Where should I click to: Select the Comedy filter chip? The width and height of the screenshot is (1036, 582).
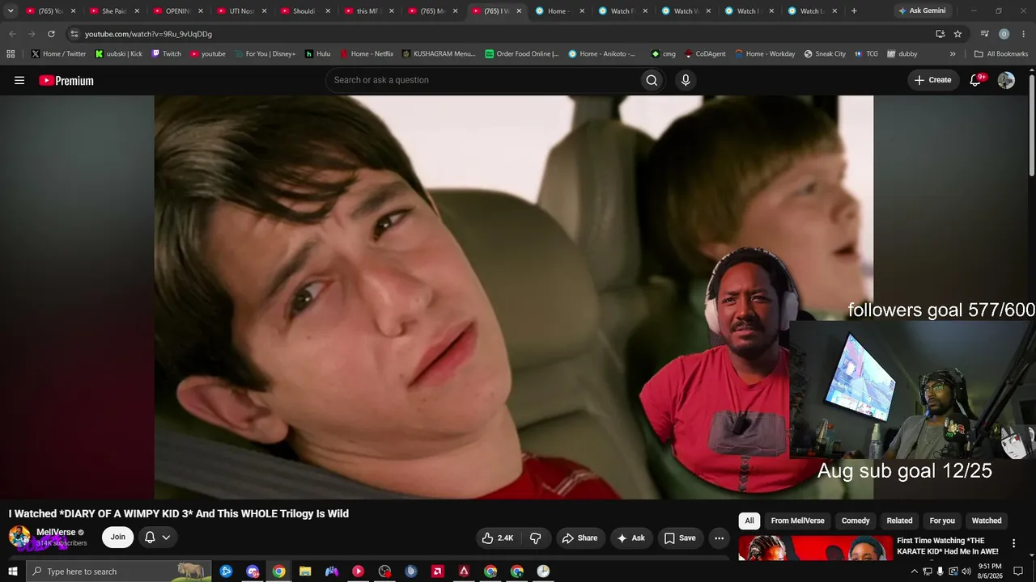856,521
